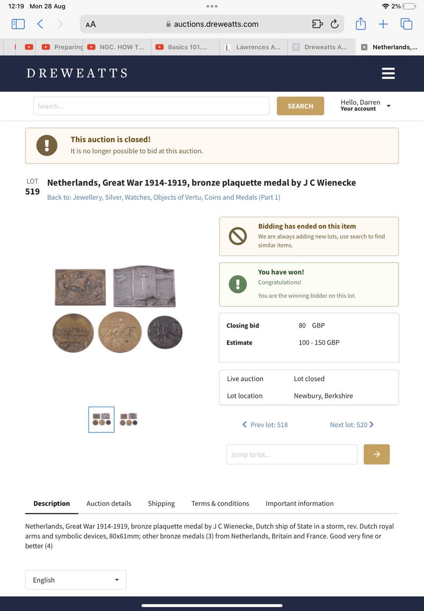Go back with the browser back arrow
This screenshot has width=424, height=611.
coord(40,24)
